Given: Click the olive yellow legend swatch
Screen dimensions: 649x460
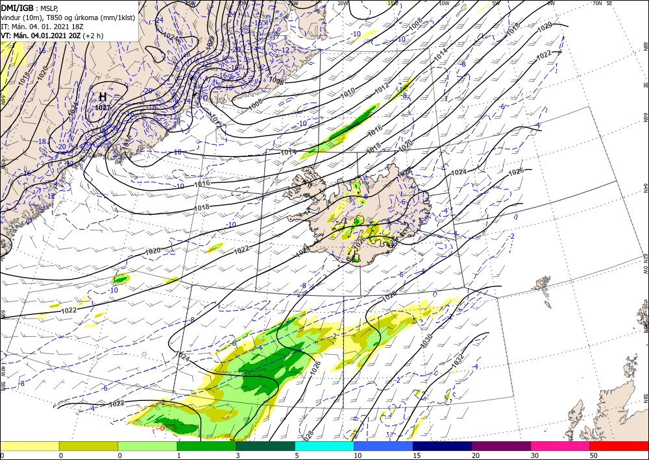Looking at the screenshot, I should pyautogui.click(x=88, y=446).
